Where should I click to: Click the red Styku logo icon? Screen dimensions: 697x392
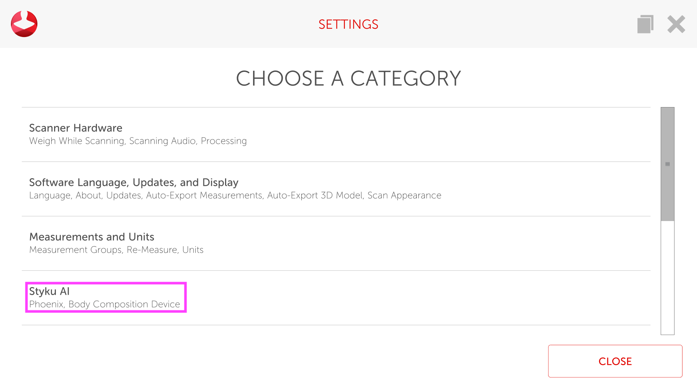click(x=24, y=24)
